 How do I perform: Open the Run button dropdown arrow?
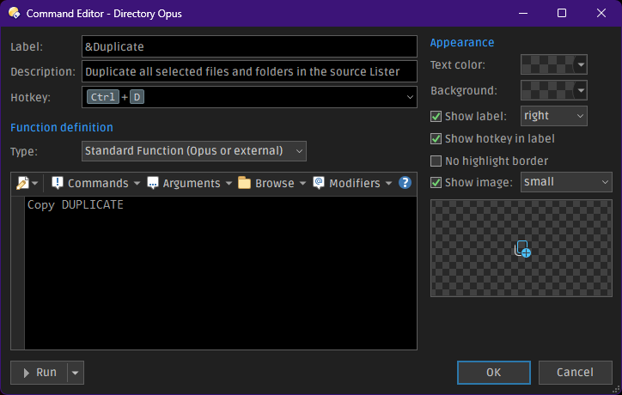76,373
